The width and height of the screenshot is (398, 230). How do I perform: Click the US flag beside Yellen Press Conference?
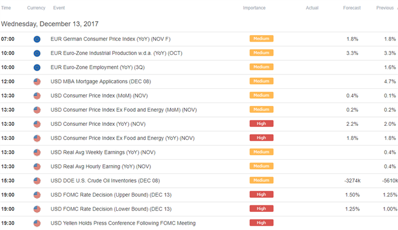tap(37, 223)
